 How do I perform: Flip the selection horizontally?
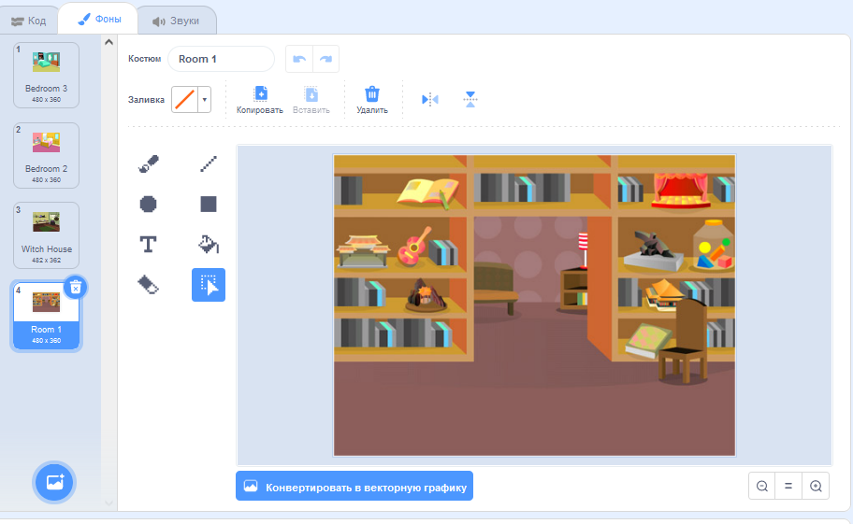pyautogui.click(x=429, y=99)
